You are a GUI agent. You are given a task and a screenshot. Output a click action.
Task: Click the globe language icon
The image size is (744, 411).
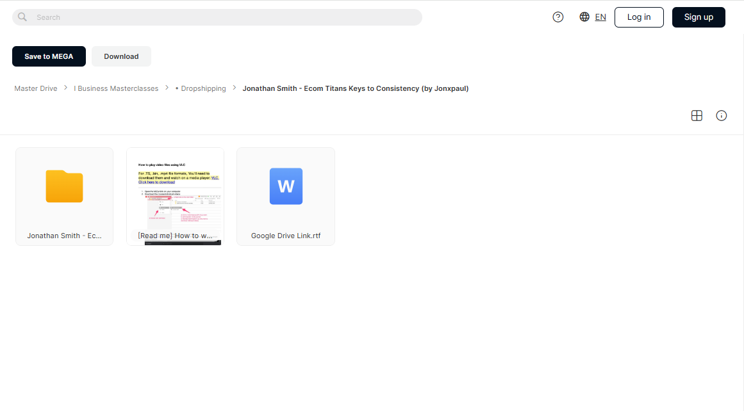coord(584,17)
